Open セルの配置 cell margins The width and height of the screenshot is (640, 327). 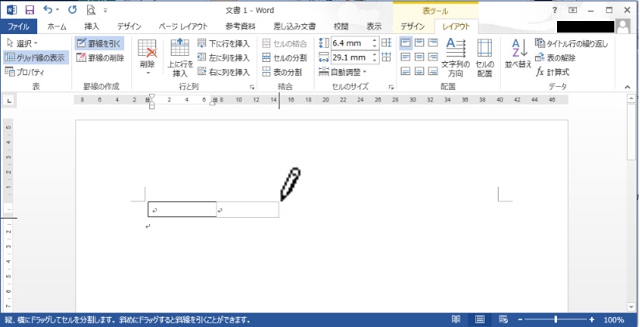(x=485, y=57)
